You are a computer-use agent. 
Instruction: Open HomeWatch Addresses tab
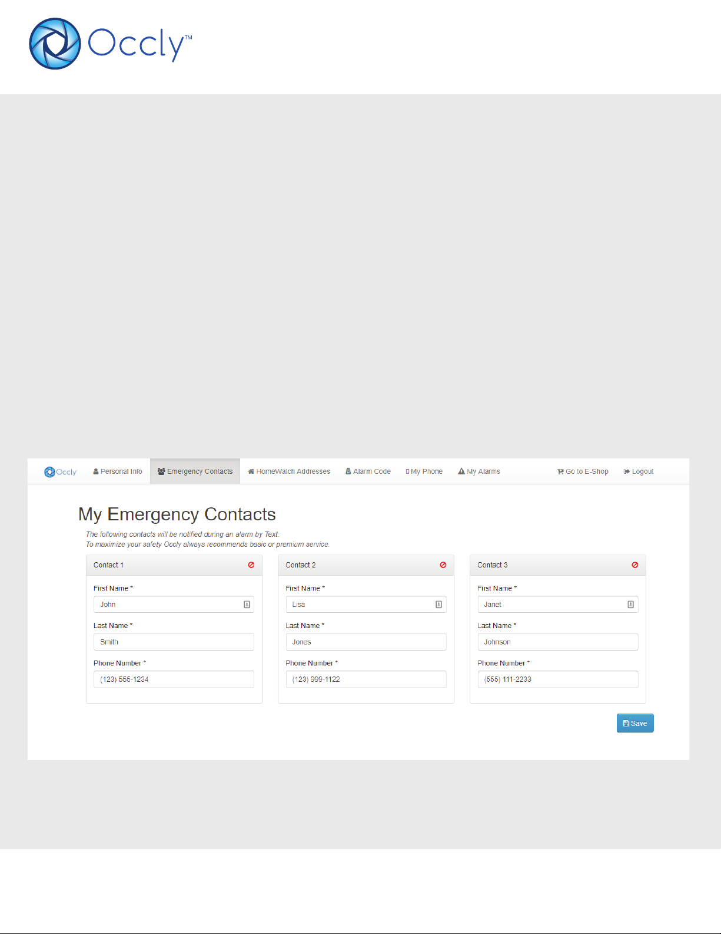tap(289, 471)
